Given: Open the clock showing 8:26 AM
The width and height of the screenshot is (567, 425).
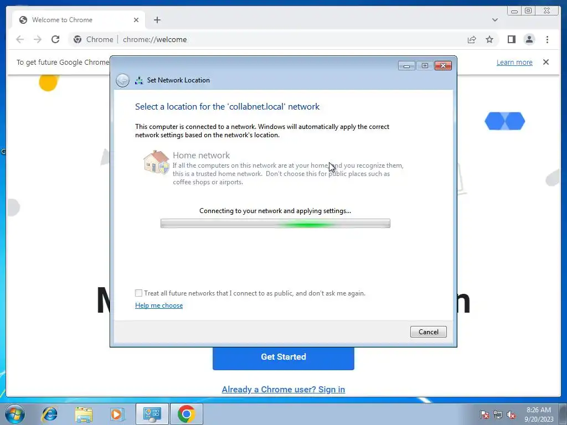Looking at the screenshot, I should pyautogui.click(x=539, y=414).
